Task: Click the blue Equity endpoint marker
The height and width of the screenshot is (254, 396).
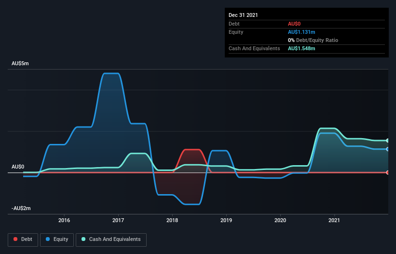Action: 388,149
